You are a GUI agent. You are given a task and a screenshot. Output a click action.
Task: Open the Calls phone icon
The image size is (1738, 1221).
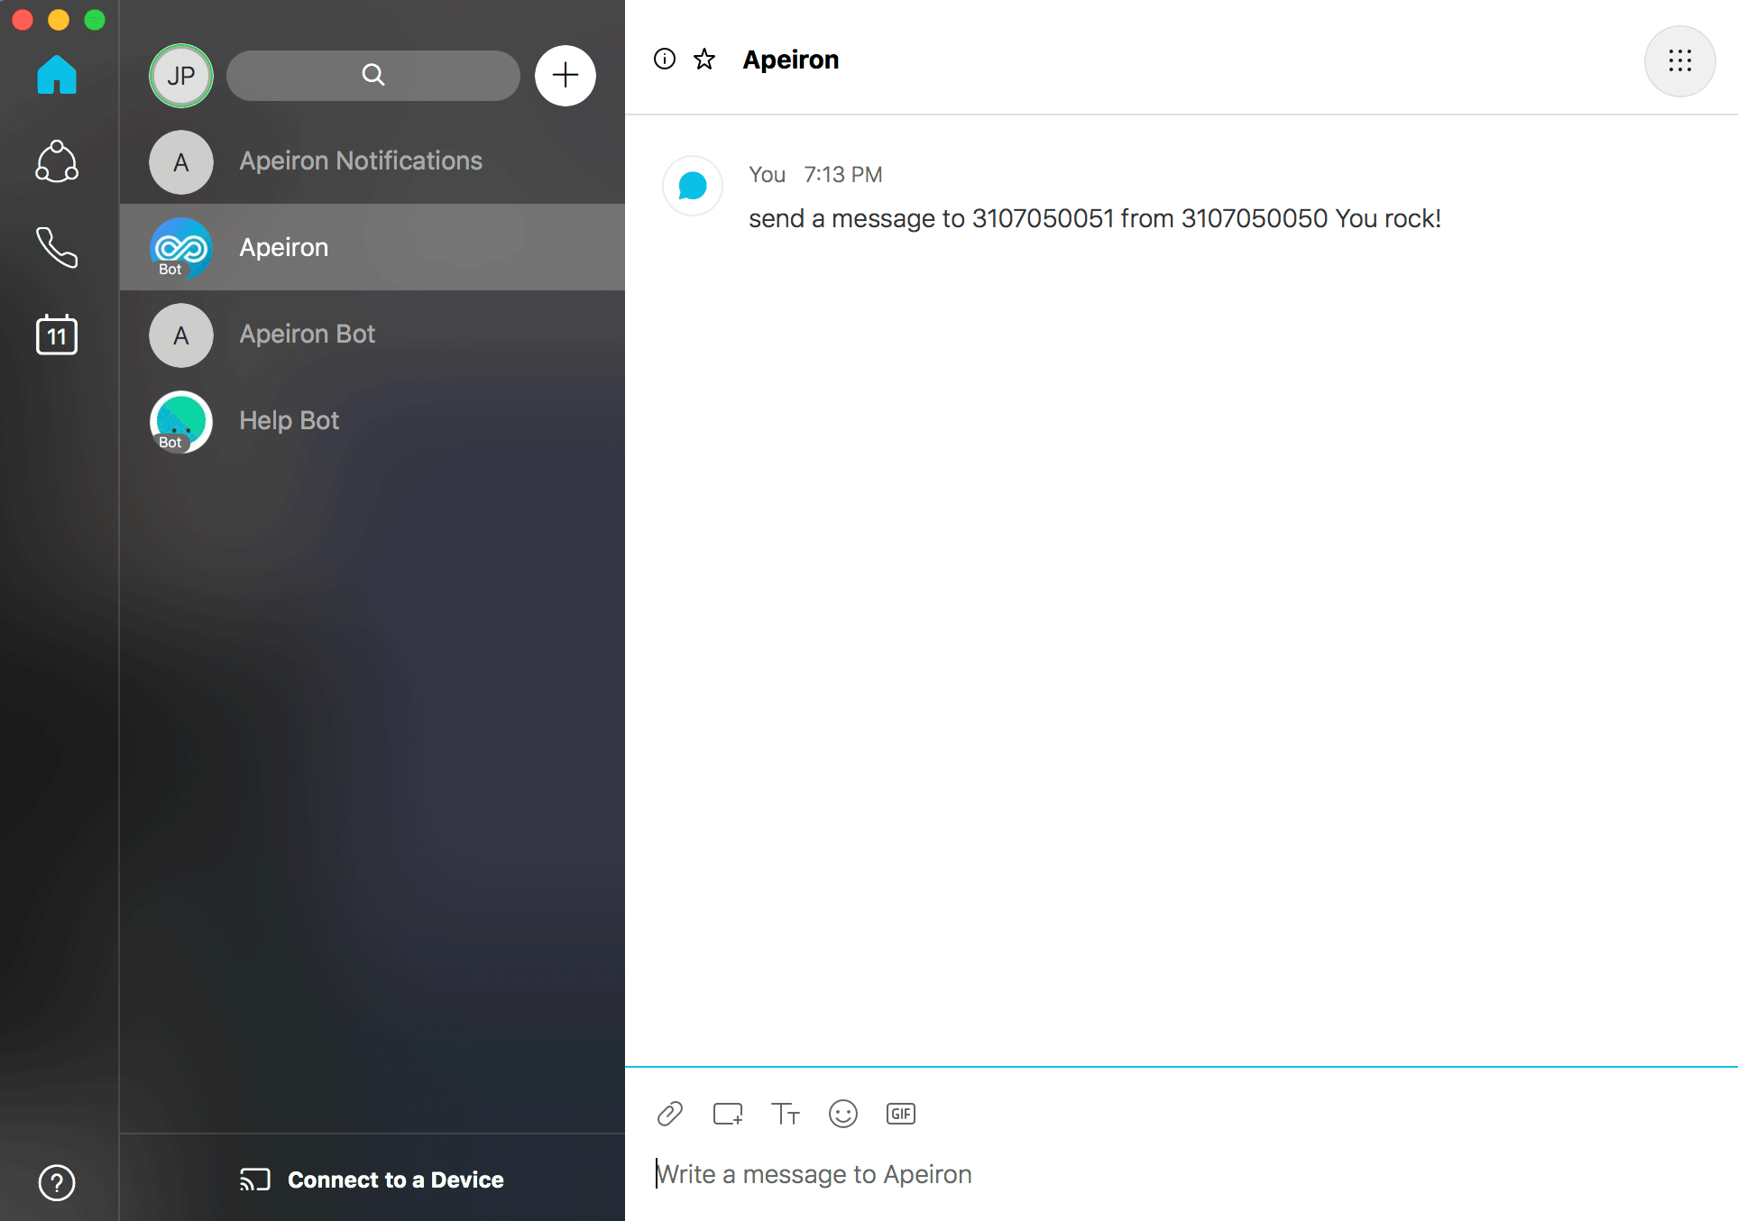pos(57,247)
